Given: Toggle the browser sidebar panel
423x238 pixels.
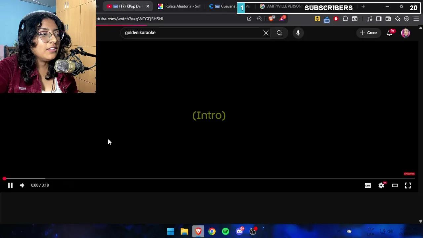Looking at the screenshot, I should tap(379, 19).
